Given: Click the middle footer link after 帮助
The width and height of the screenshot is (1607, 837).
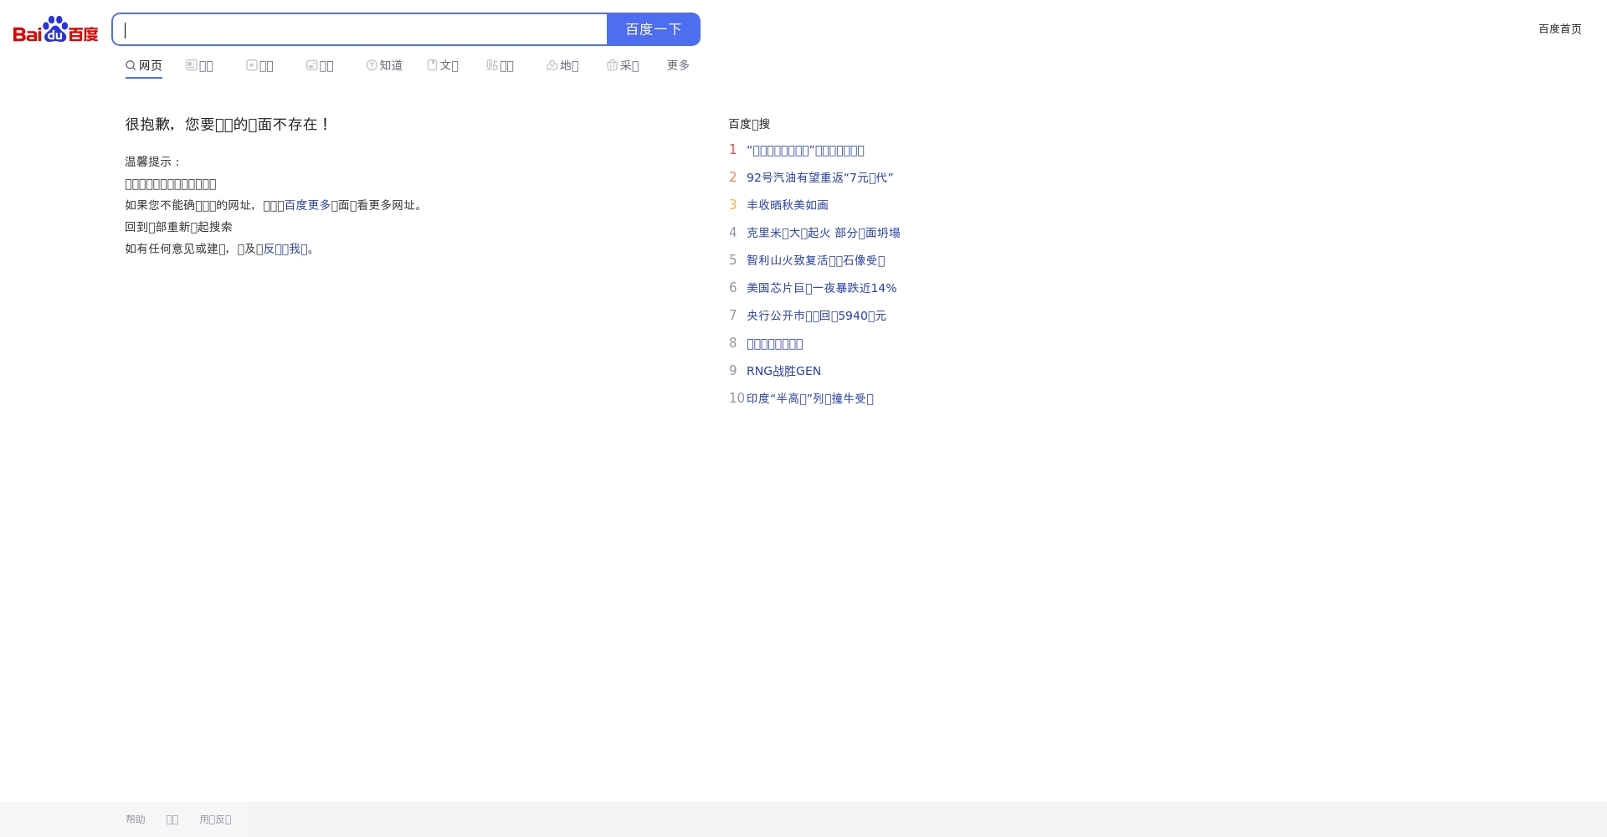Looking at the screenshot, I should [x=172, y=819].
